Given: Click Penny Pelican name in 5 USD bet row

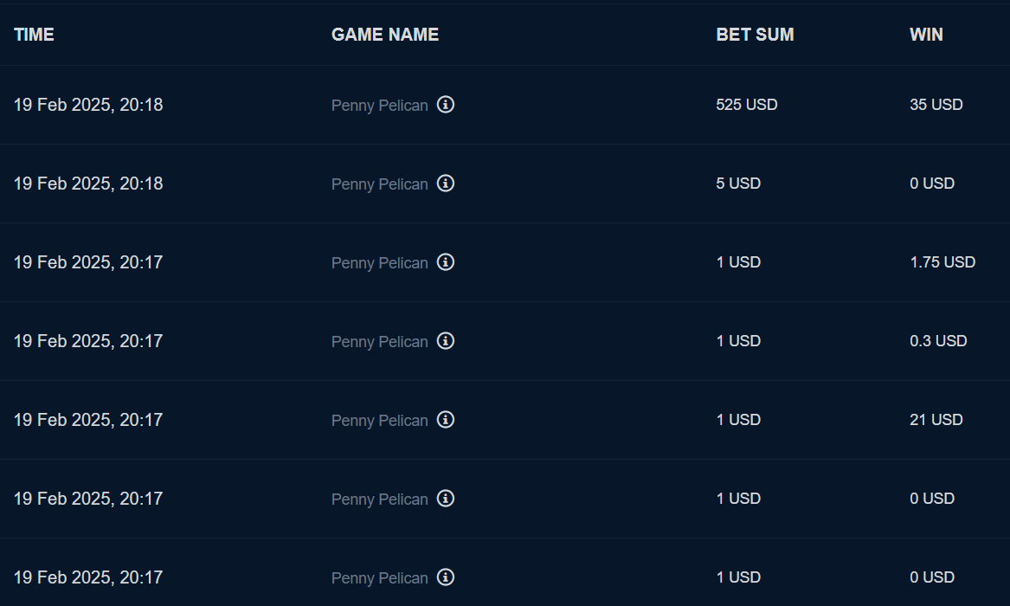Looking at the screenshot, I should (379, 184).
